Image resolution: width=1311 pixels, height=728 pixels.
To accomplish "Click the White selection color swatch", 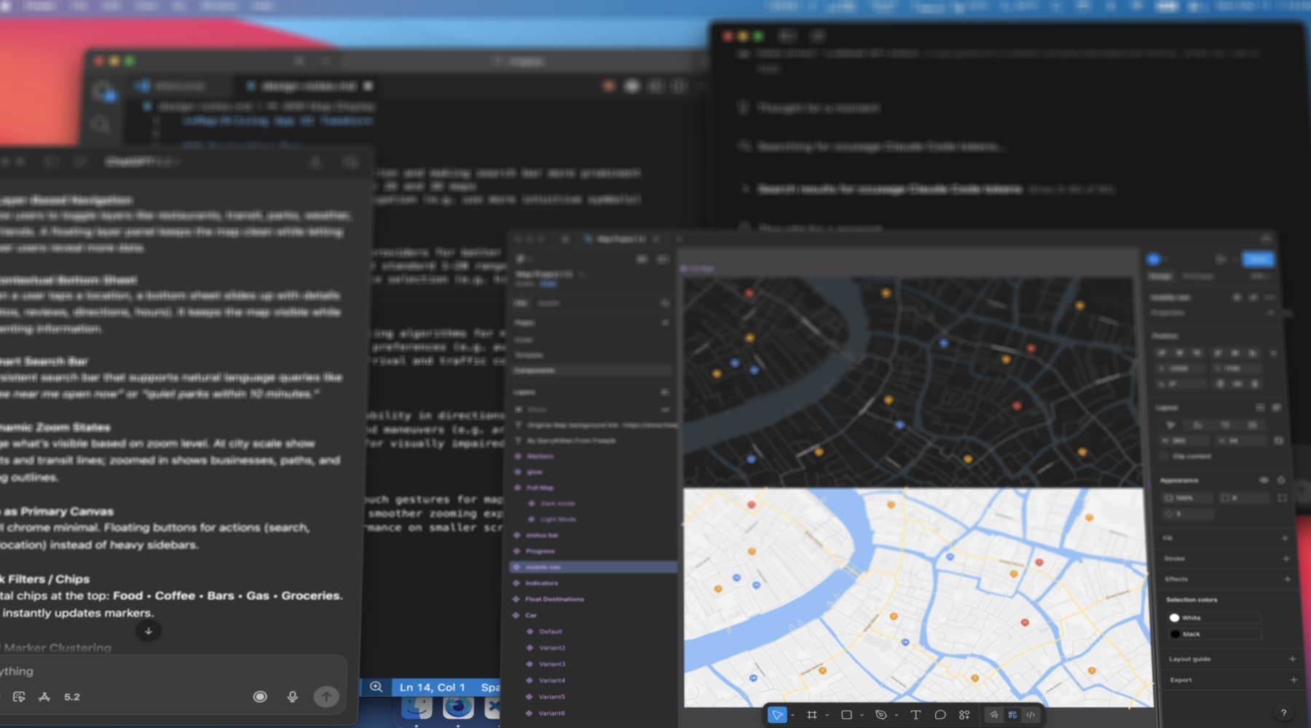I will pyautogui.click(x=1174, y=617).
